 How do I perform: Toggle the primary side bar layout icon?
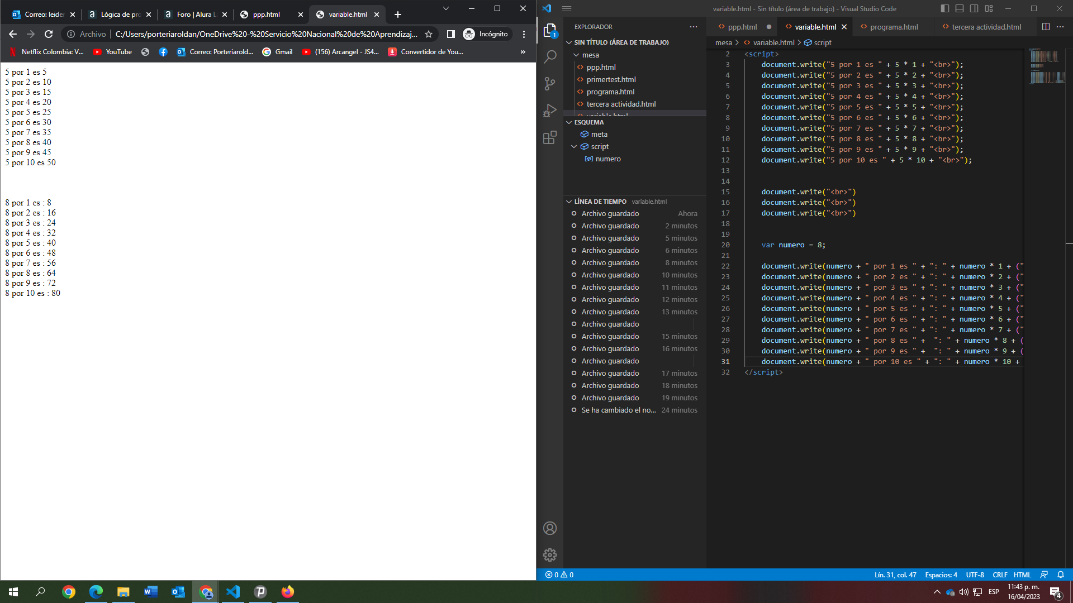pyautogui.click(x=945, y=8)
